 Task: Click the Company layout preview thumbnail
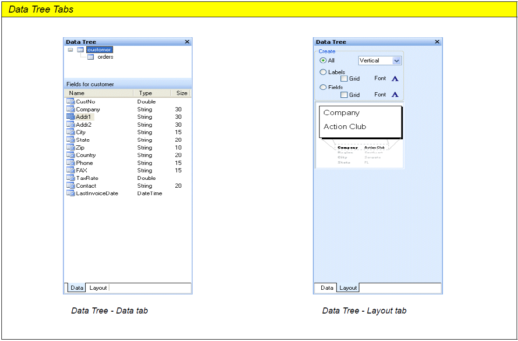359,135
